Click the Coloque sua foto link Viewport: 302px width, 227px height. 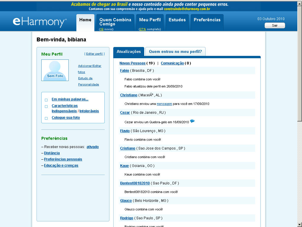66,118
